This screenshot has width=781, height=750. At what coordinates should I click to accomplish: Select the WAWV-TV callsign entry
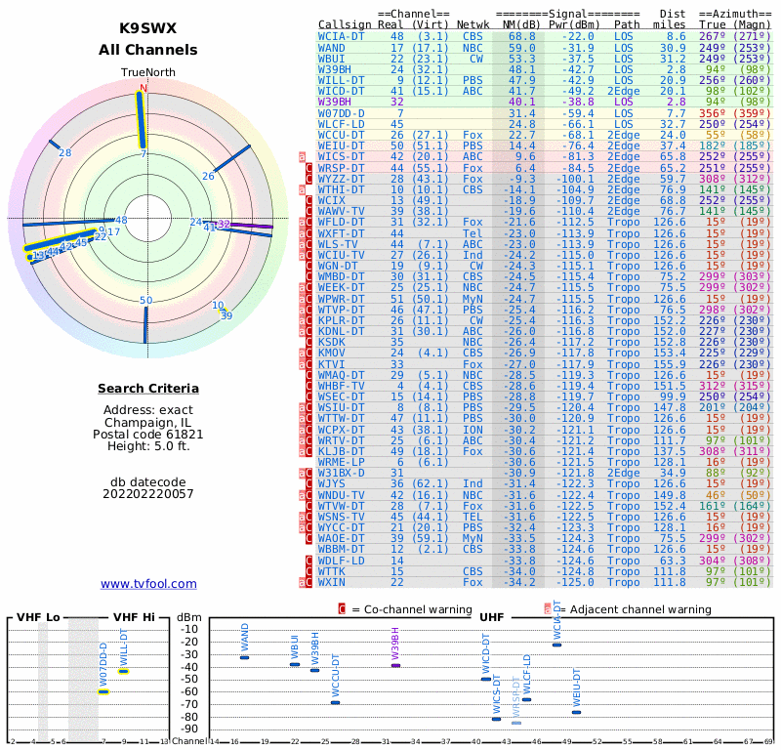click(341, 211)
